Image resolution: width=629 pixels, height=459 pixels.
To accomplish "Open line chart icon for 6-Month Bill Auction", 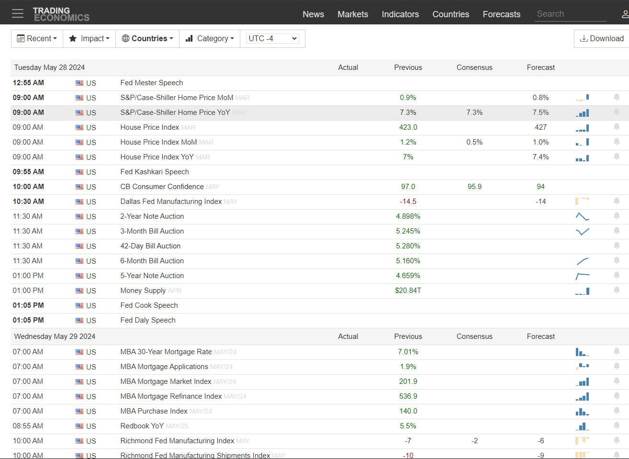I will (582, 261).
